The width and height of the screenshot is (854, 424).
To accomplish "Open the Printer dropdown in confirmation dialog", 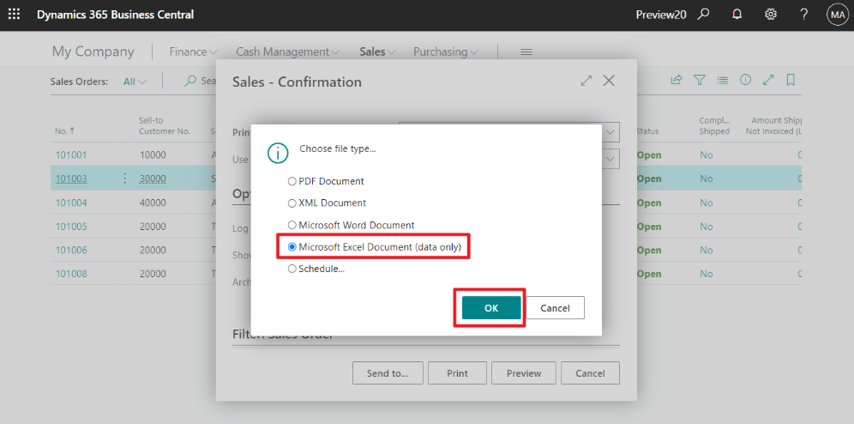I will tap(610, 132).
